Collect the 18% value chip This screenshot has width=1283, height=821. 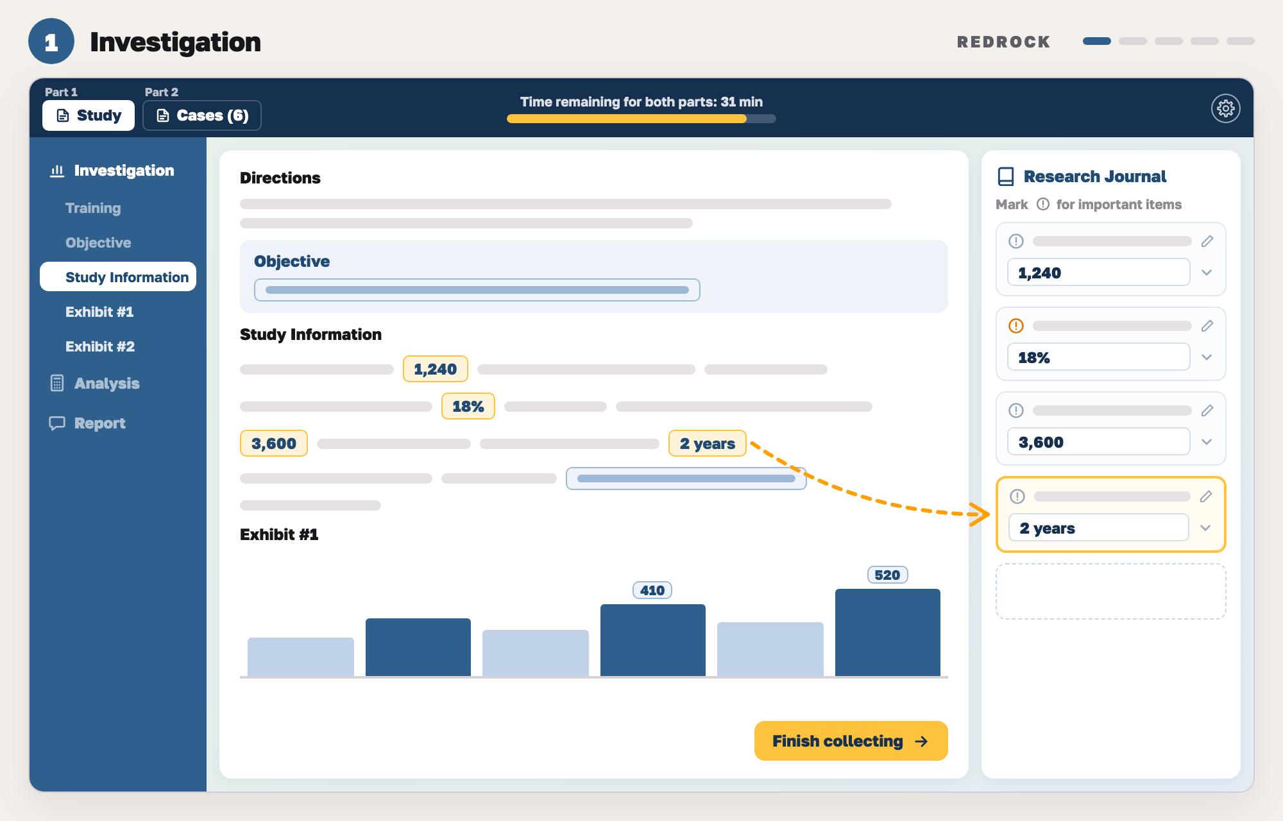click(x=468, y=406)
